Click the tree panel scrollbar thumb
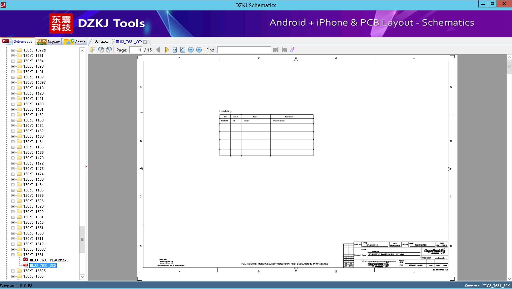This screenshot has width=512, height=289. point(82,239)
